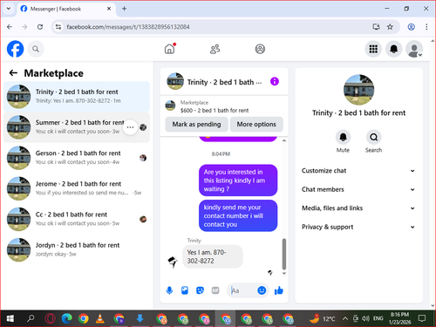Open Chrome profile icon in toolbar
Screen dimensions: 436x327
click(412, 27)
